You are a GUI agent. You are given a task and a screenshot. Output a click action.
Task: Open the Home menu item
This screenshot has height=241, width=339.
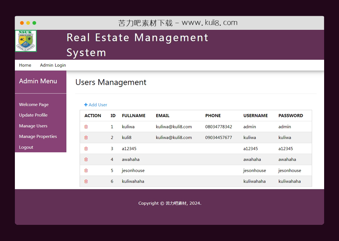click(x=25, y=65)
